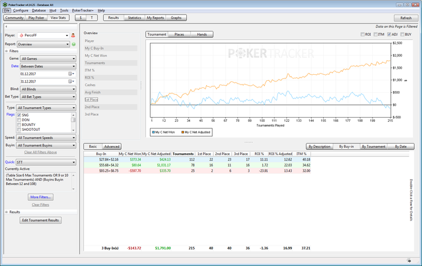Click the Refresh button
Image resolution: width=422 pixels, height=266 pixels.
coord(406,18)
